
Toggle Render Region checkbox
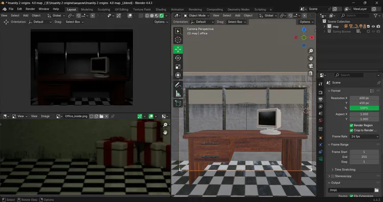click(x=351, y=125)
